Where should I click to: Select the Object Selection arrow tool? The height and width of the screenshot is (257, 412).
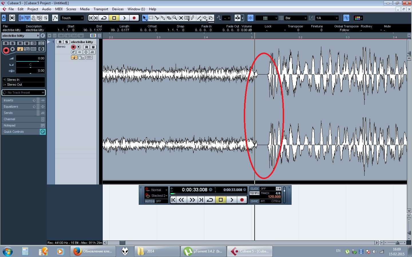[145, 18]
